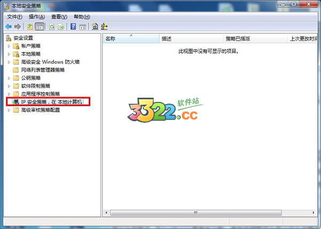The height and width of the screenshot is (229, 321).
Task: Open the 查看(V) menu
Action: point(59,17)
